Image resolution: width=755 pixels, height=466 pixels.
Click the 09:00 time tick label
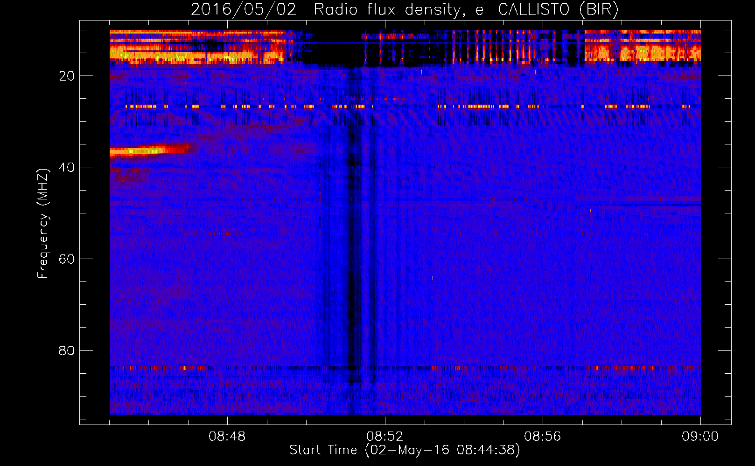[700, 437]
